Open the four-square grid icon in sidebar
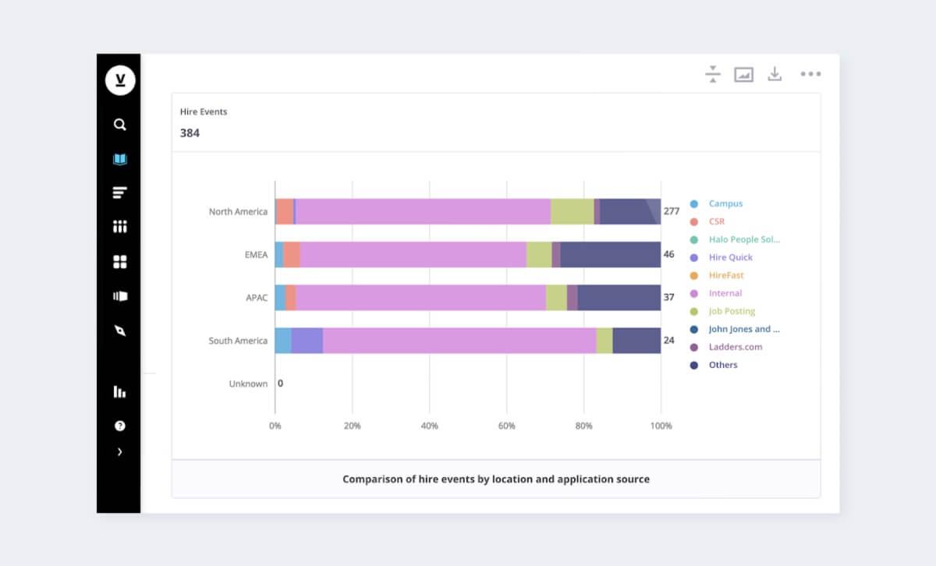The image size is (936, 566). (x=119, y=262)
